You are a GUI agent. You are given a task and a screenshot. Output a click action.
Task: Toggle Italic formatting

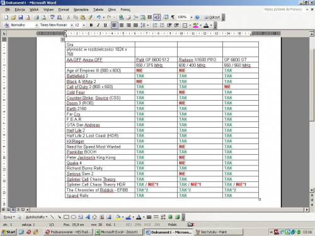[98, 25]
